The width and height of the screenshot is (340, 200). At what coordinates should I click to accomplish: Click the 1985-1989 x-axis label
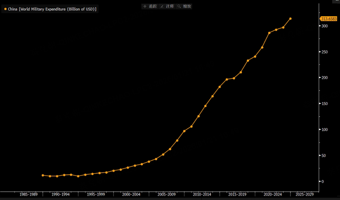tap(29, 194)
